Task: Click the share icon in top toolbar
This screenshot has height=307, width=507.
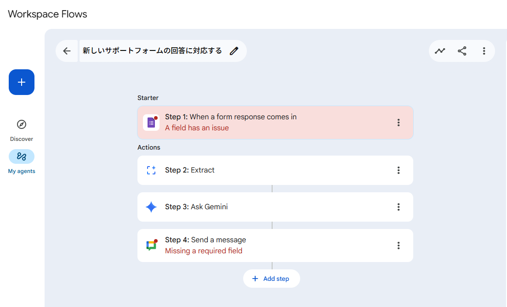Action: [462, 51]
